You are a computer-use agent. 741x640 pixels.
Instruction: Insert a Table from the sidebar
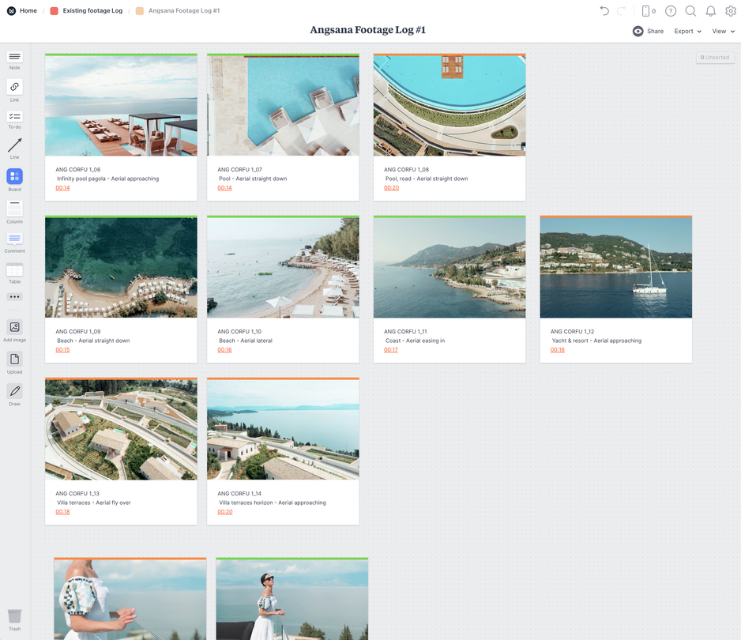point(13,269)
